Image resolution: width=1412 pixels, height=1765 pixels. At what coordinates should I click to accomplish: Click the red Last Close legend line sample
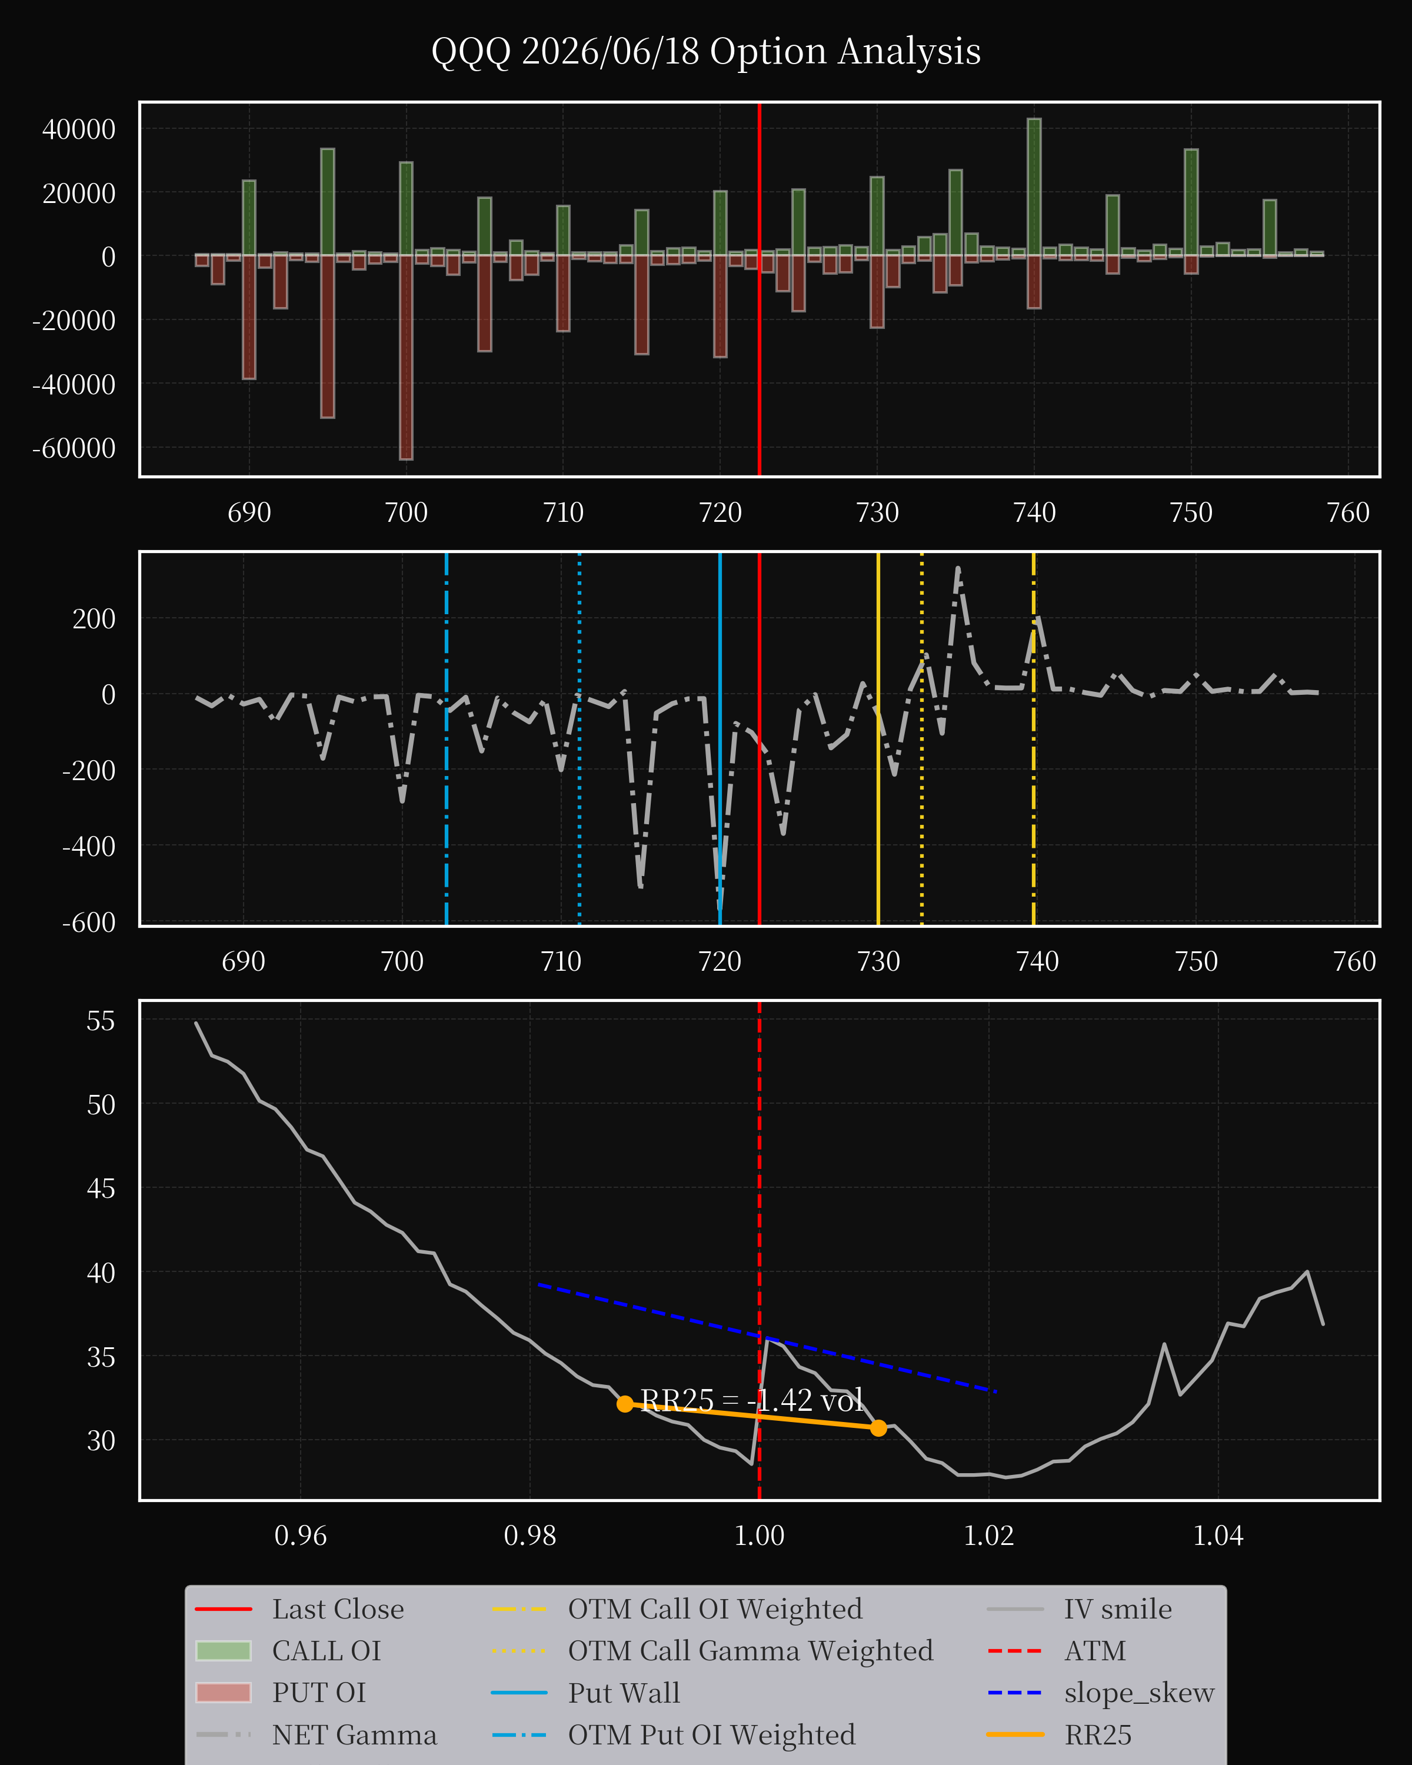click(224, 1609)
